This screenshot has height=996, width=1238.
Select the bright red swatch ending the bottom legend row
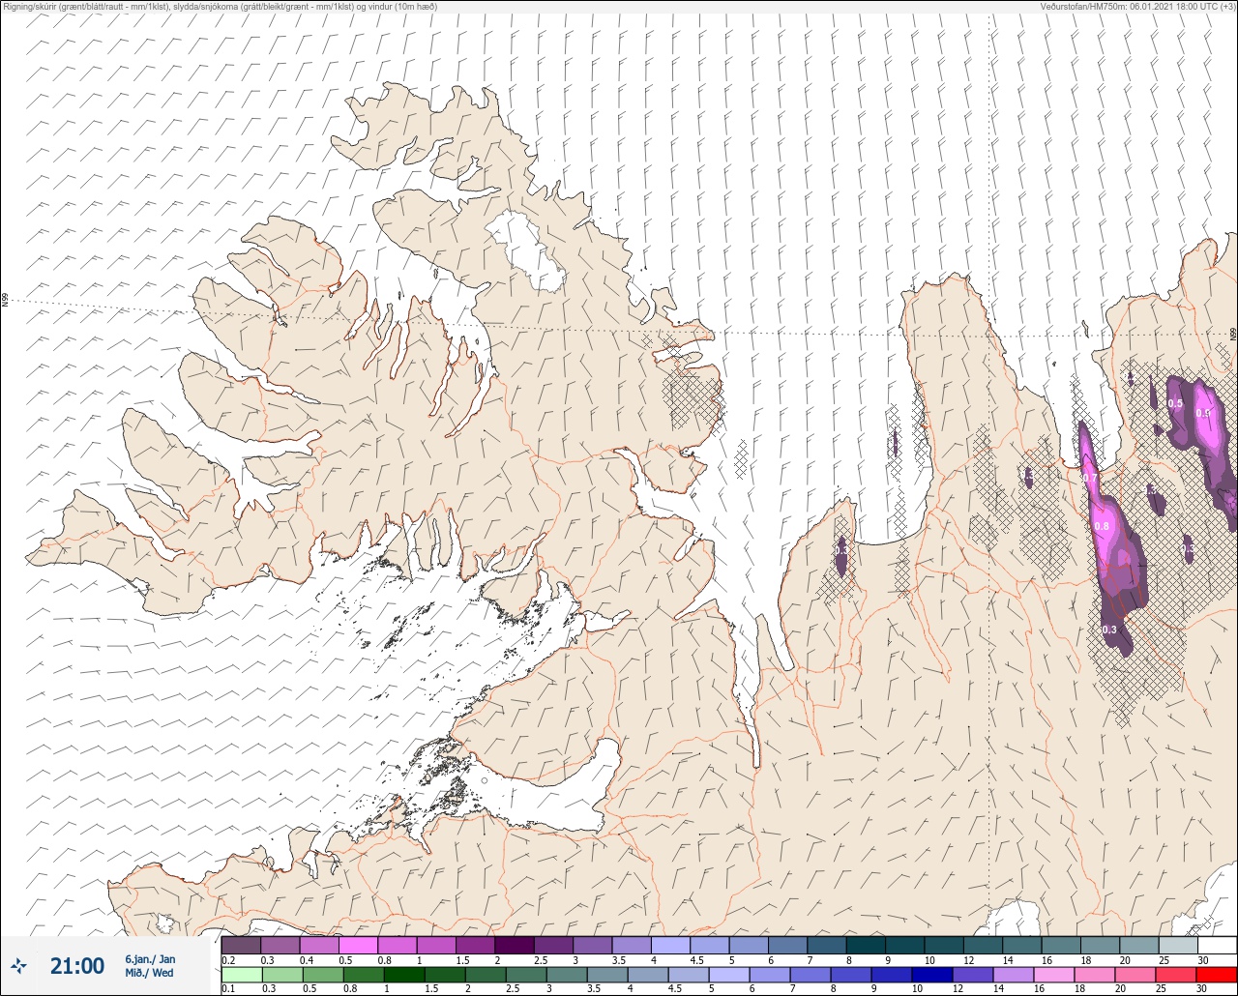[x=1217, y=975]
